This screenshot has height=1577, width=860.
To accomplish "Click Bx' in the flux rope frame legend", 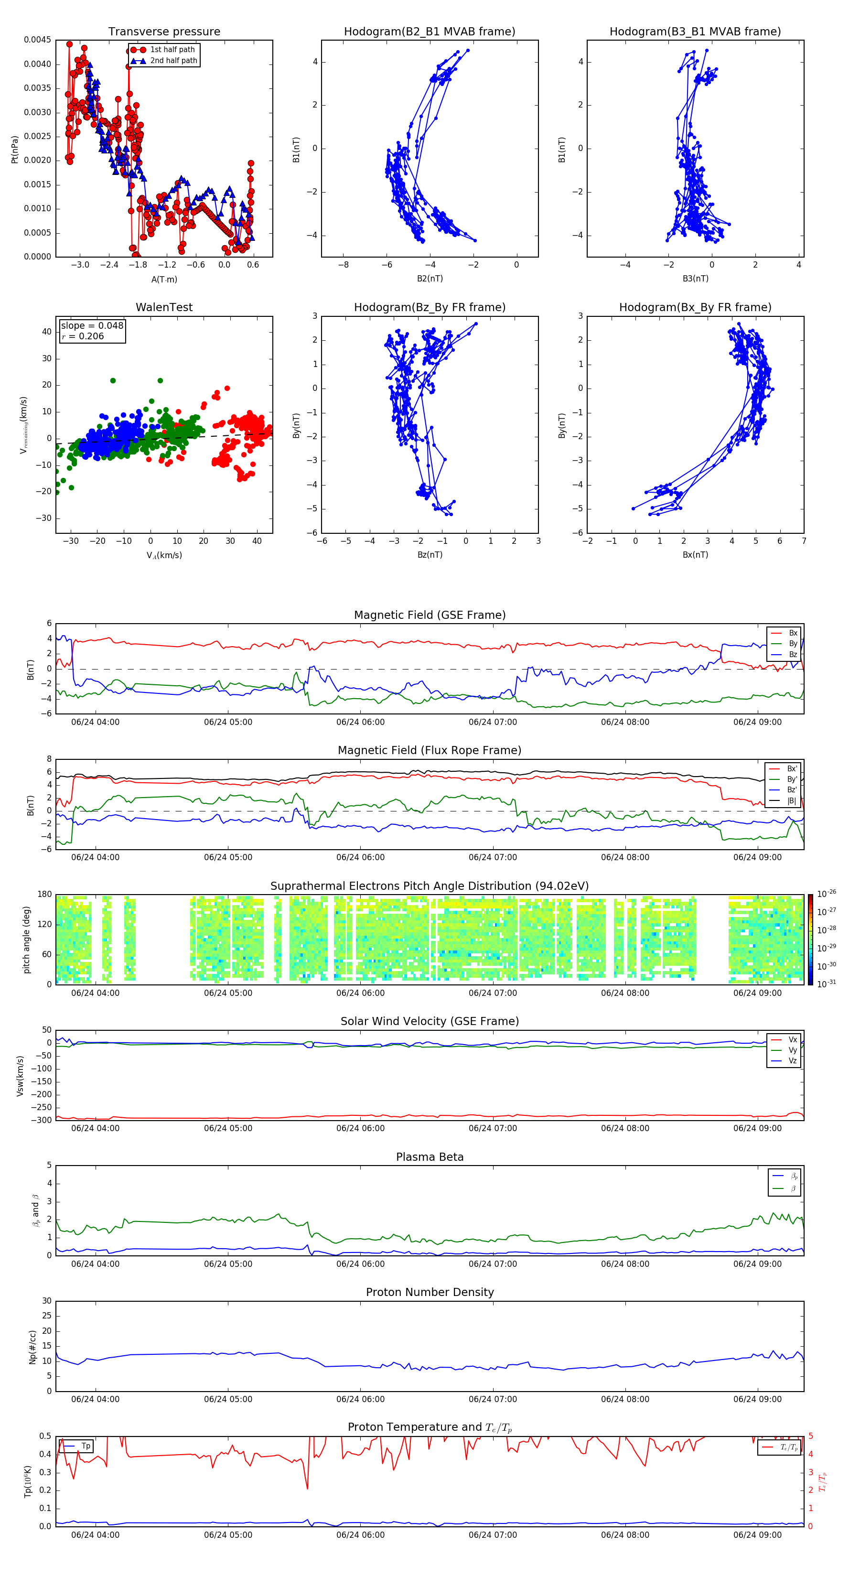I will 784,769.
